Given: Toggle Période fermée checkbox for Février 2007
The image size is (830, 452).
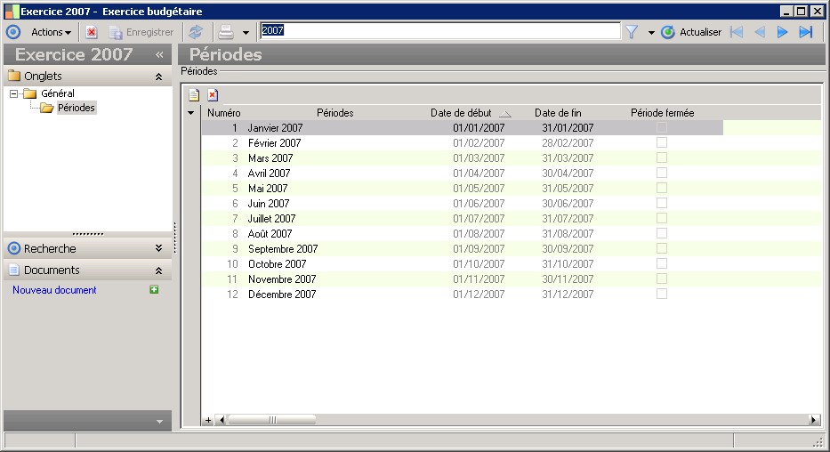Looking at the screenshot, I should click(x=662, y=142).
